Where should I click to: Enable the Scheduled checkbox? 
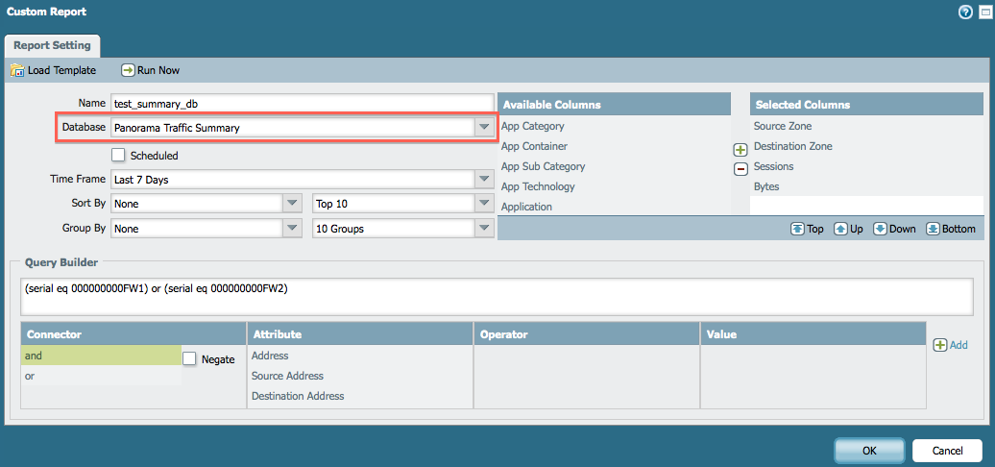pyautogui.click(x=118, y=155)
